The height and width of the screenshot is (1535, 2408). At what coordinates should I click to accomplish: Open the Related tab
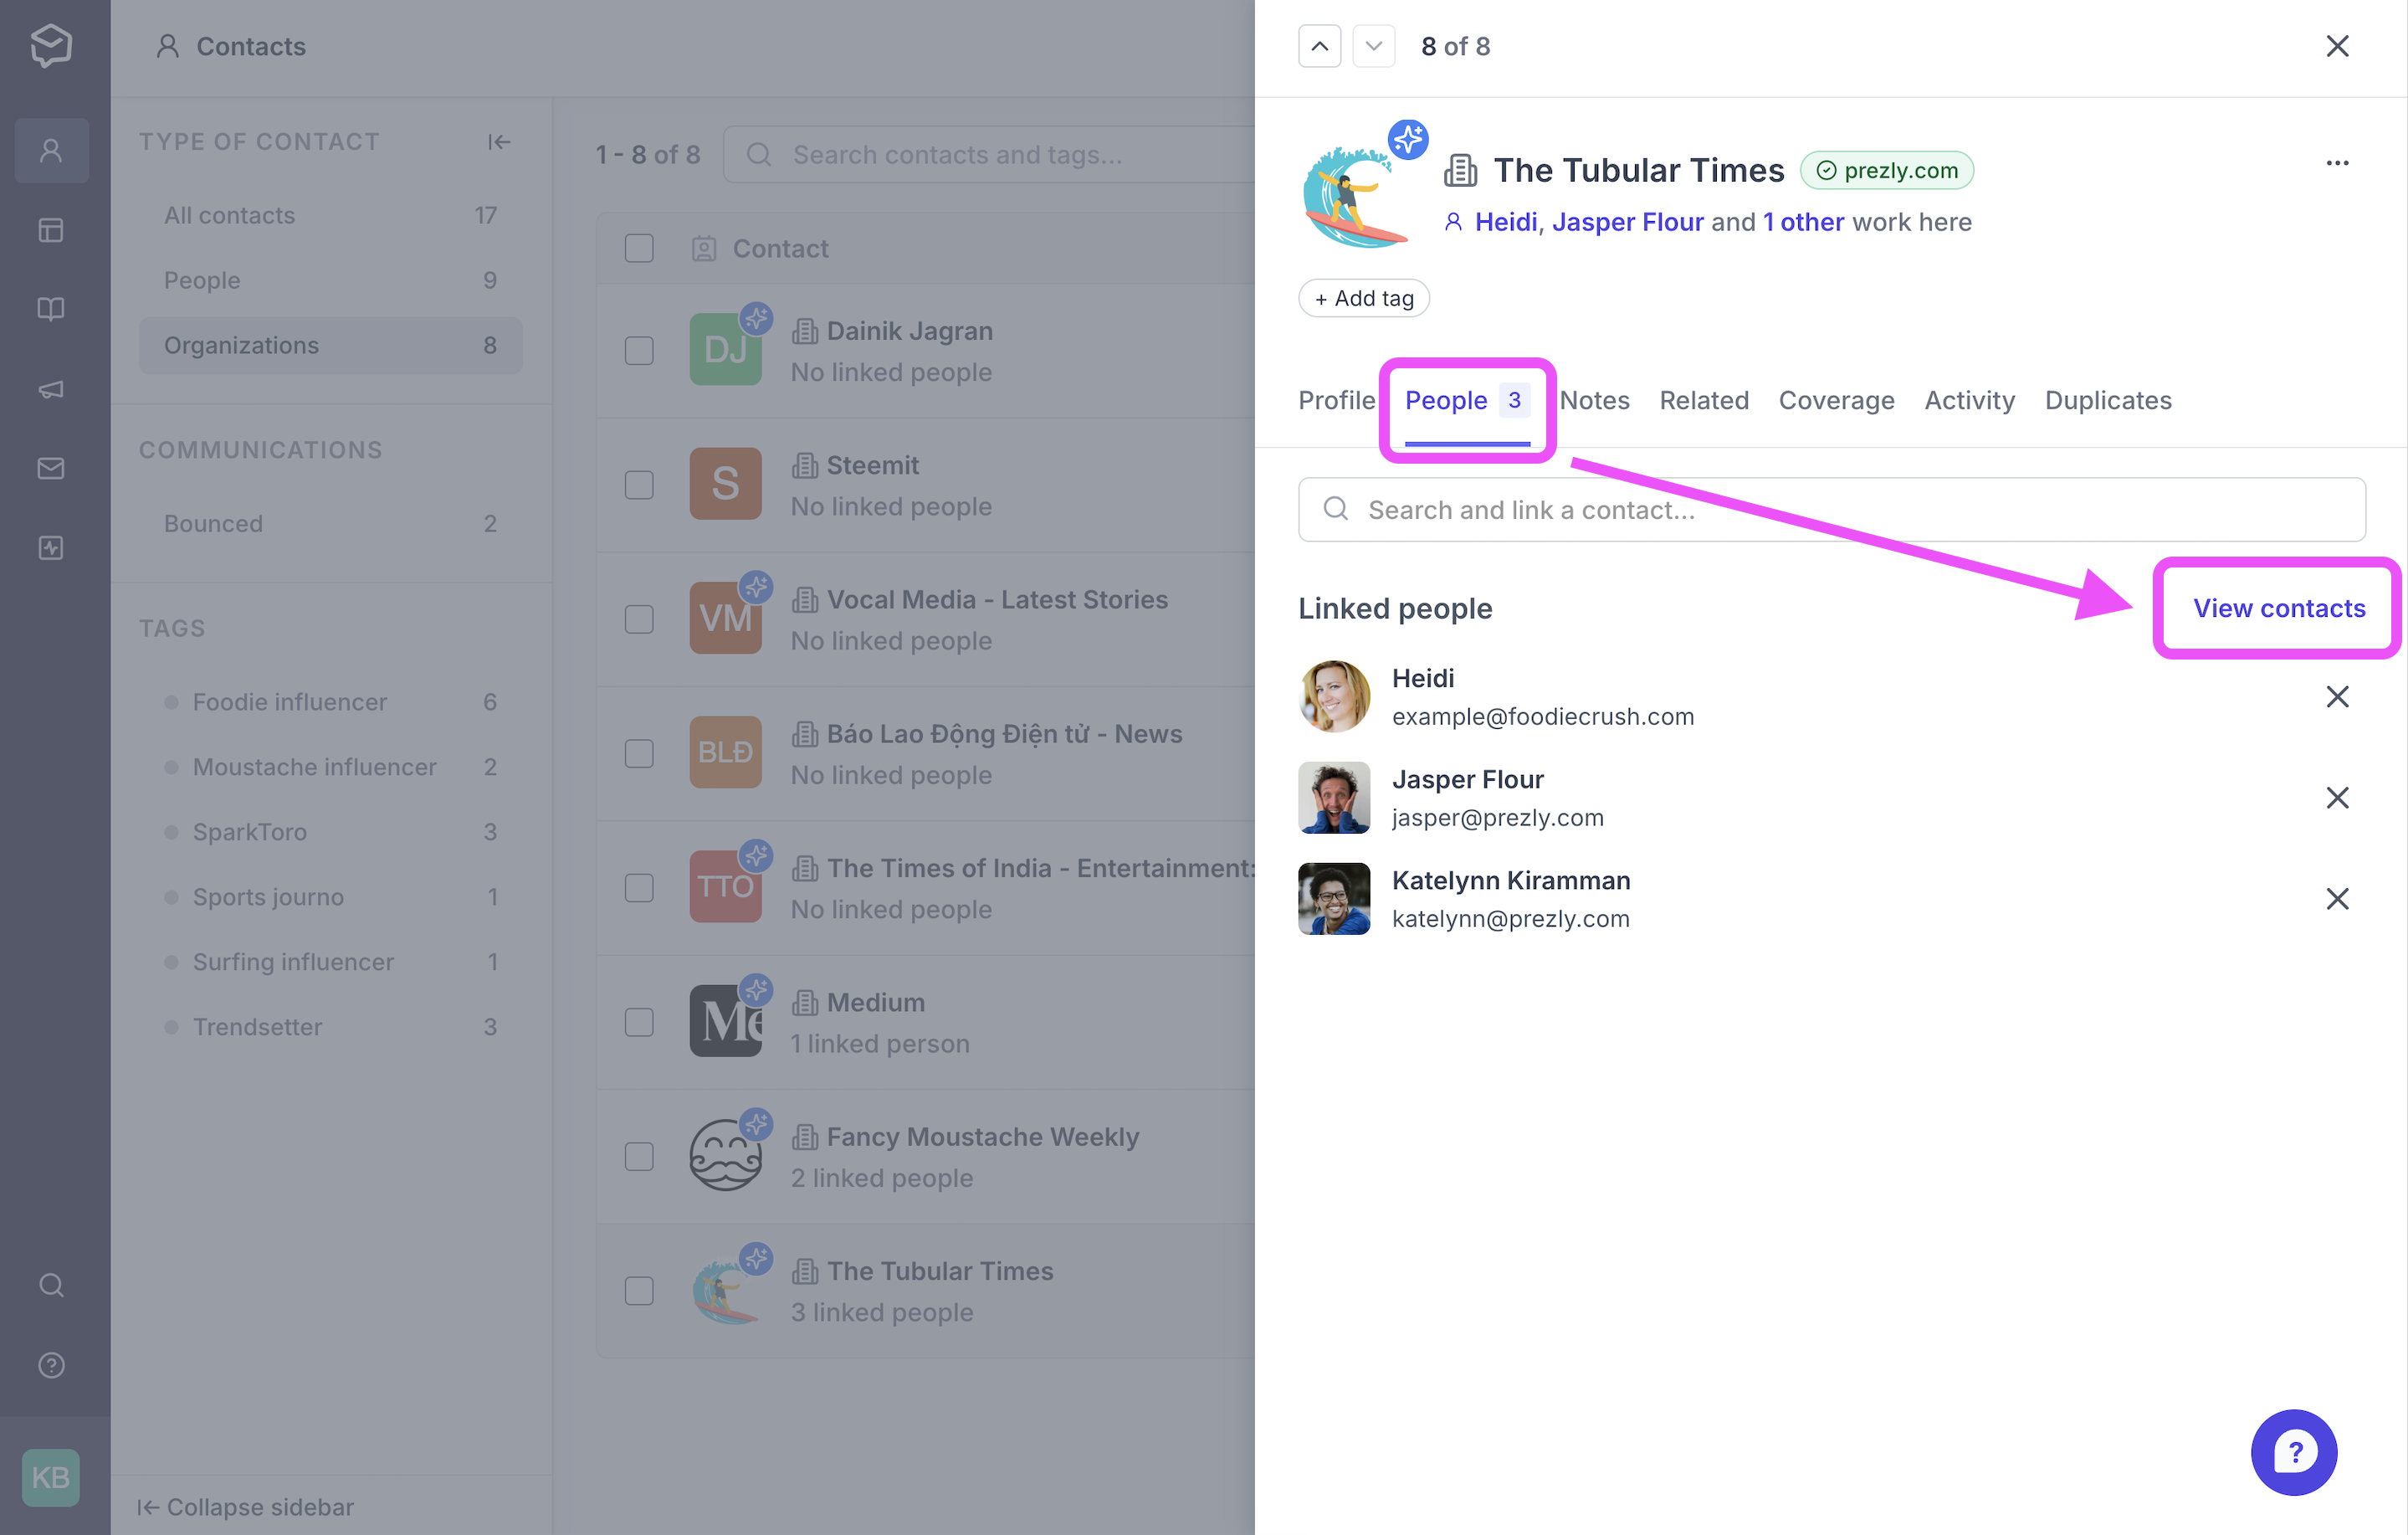(x=1704, y=400)
